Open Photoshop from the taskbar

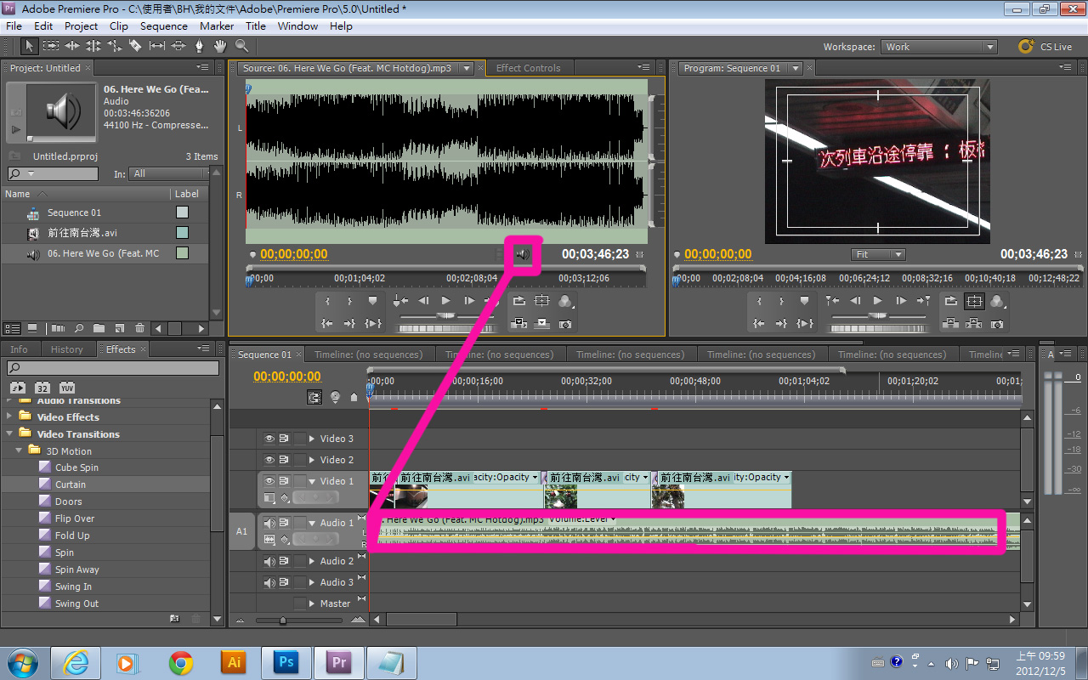pos(286,663)
